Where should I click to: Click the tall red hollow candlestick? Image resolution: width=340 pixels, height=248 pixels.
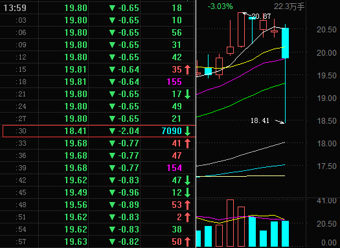click(x=241, y=30)
